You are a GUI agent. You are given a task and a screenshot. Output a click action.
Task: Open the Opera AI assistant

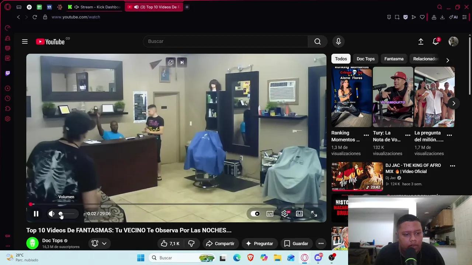tap(454, 17)
